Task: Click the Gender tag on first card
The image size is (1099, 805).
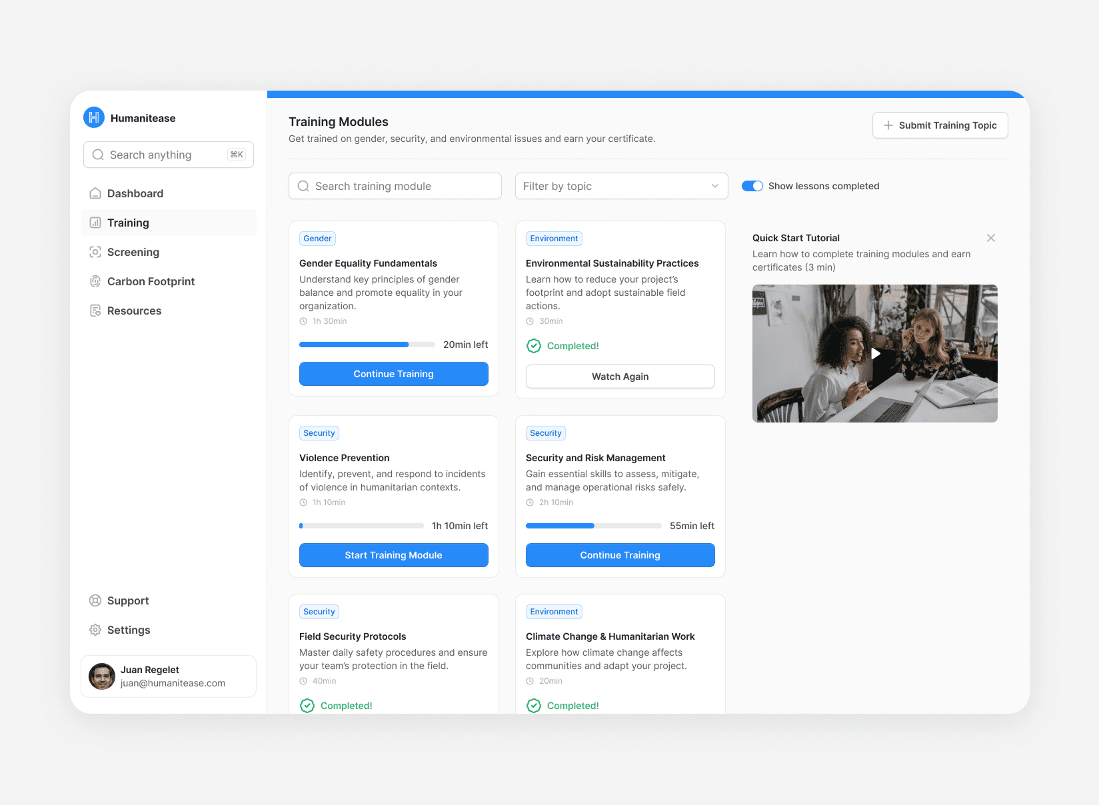Action: click(x=317, y=239)
